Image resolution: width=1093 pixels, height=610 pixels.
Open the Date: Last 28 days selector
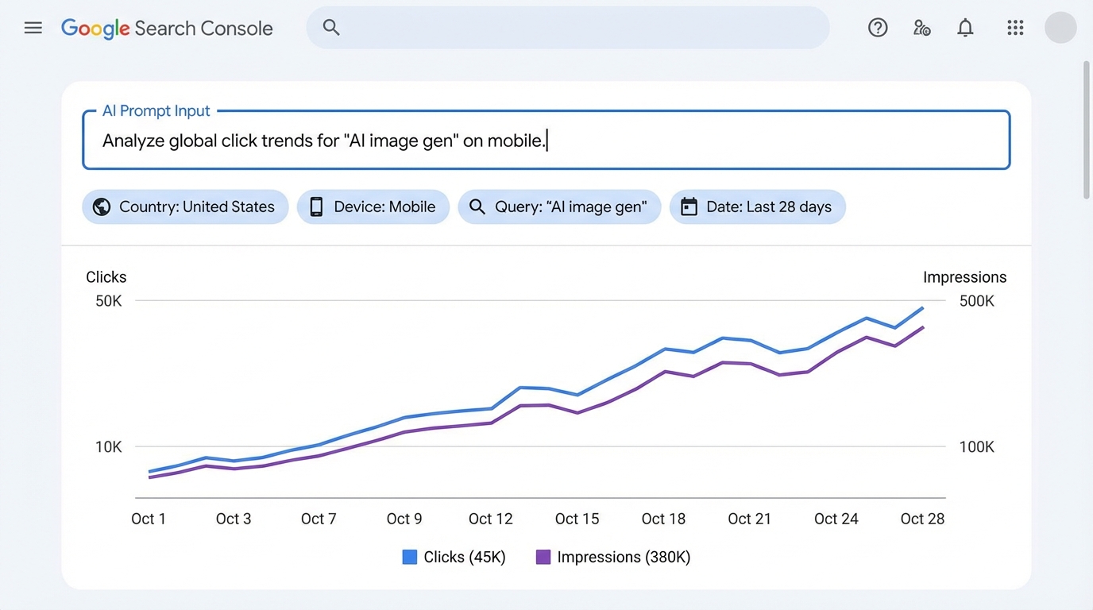click(x=757, y=207)
